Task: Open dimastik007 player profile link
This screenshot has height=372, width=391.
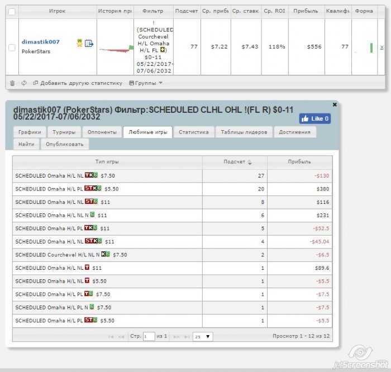Action: 41,42
